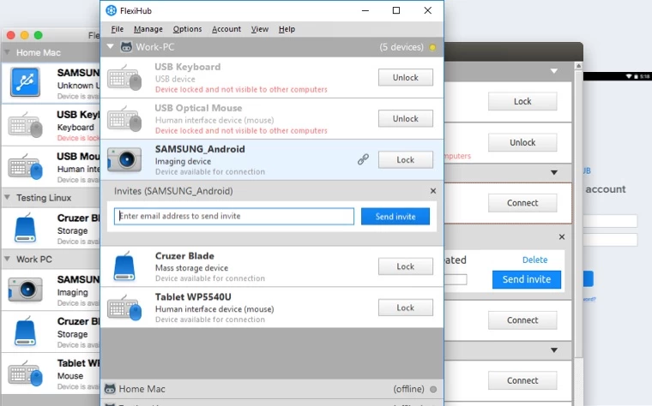The height and width of the screenshot is (406, 652).
Task: Collapse the Work-PC device group
Action: [x=110, y=46]
